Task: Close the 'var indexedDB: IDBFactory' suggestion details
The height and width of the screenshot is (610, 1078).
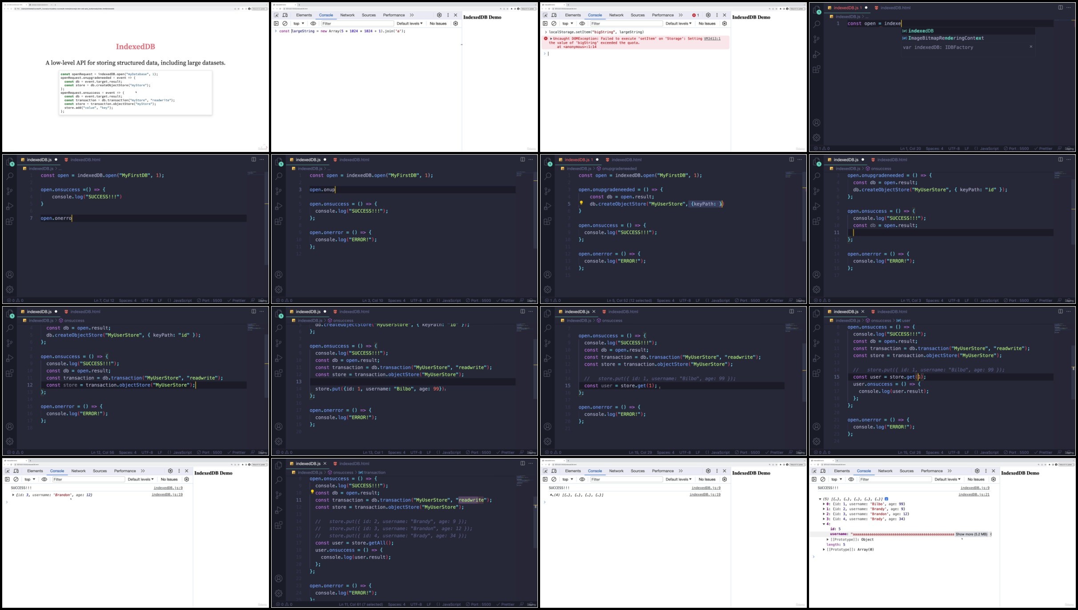Action: click(x=1031, y=47)
